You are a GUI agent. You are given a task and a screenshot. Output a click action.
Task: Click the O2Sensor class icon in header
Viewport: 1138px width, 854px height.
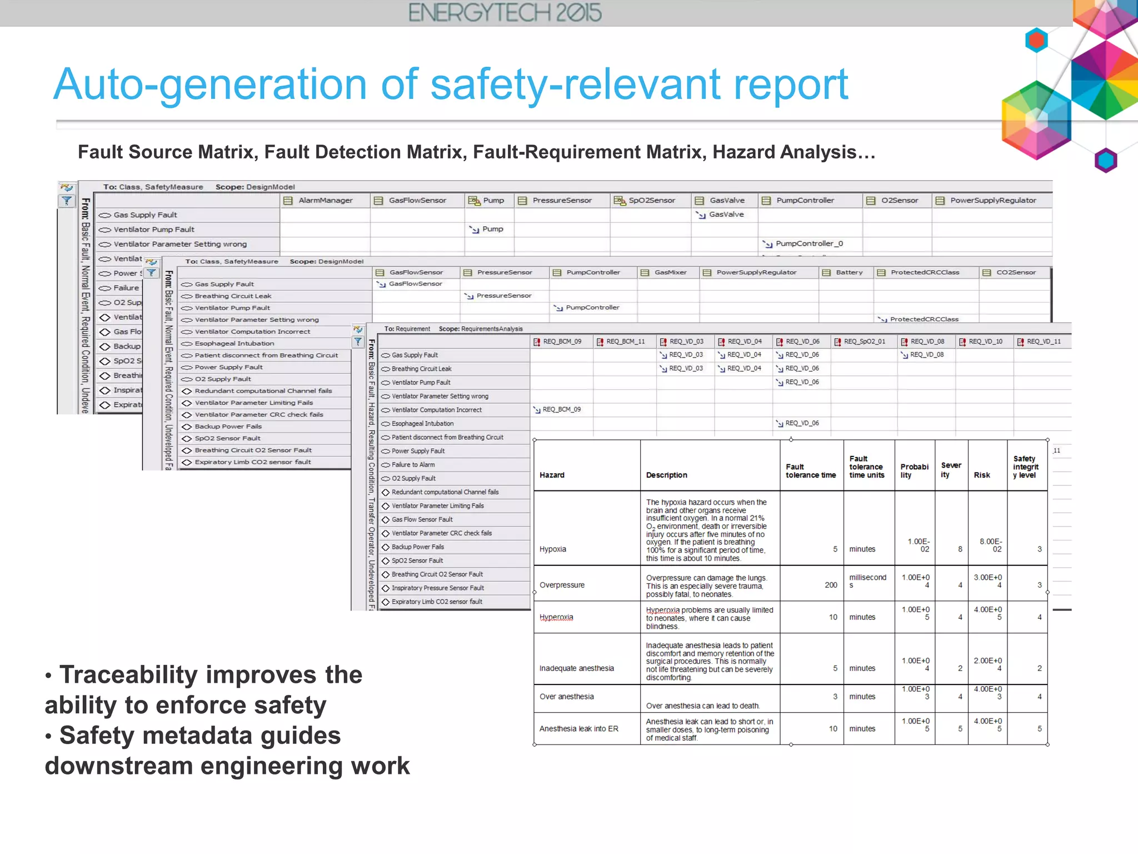click(x=871, y=201)
